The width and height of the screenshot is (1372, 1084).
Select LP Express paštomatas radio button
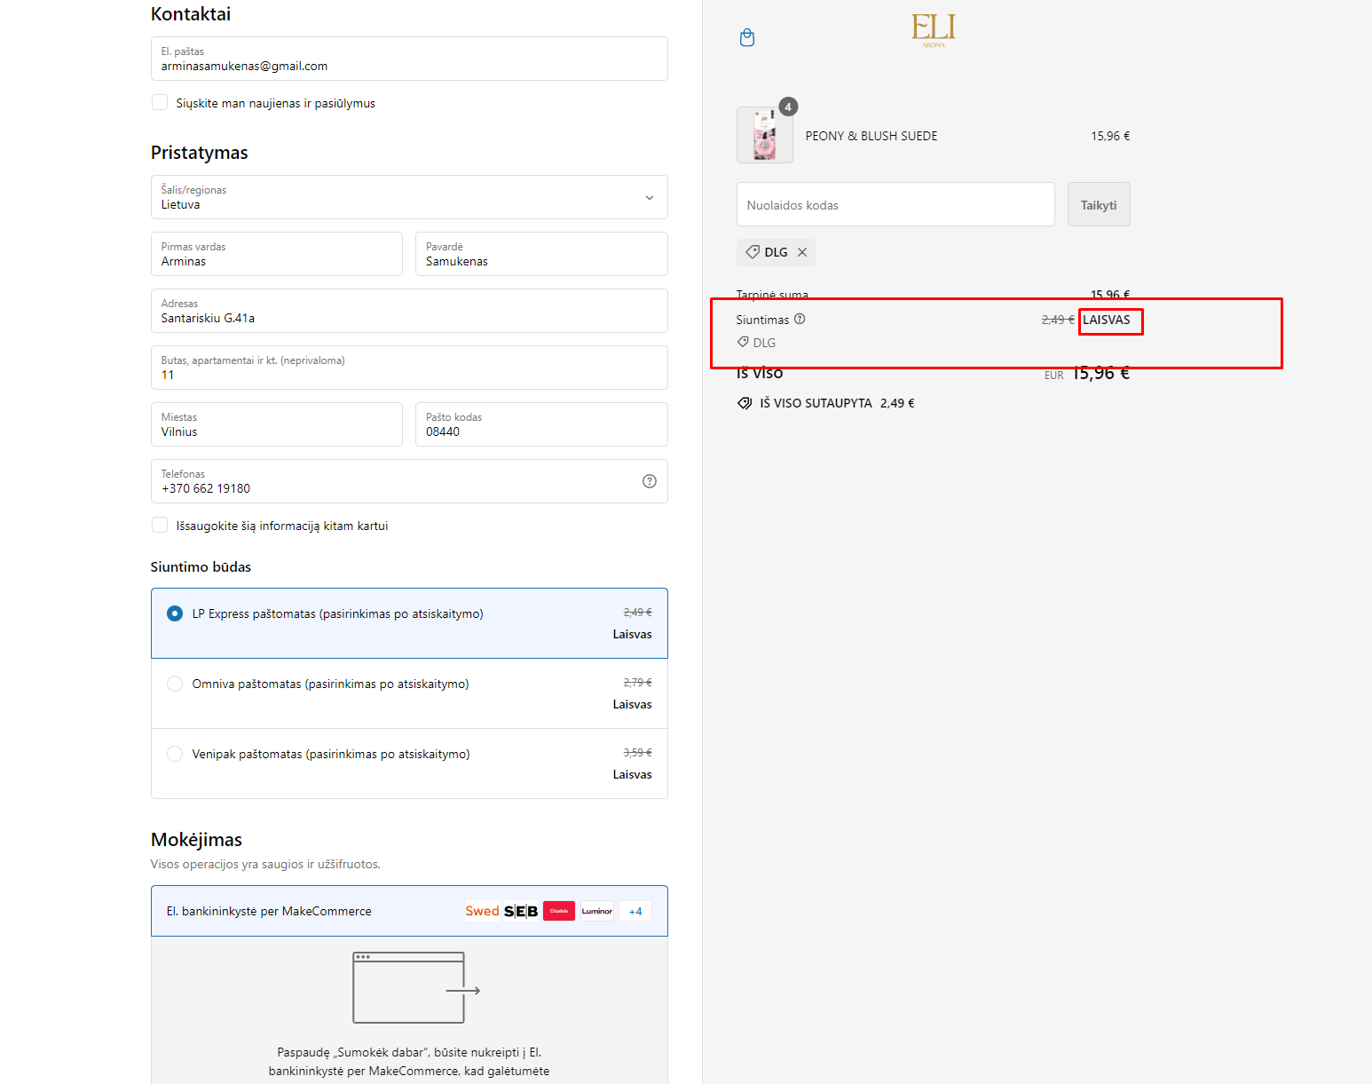[175, 613]
